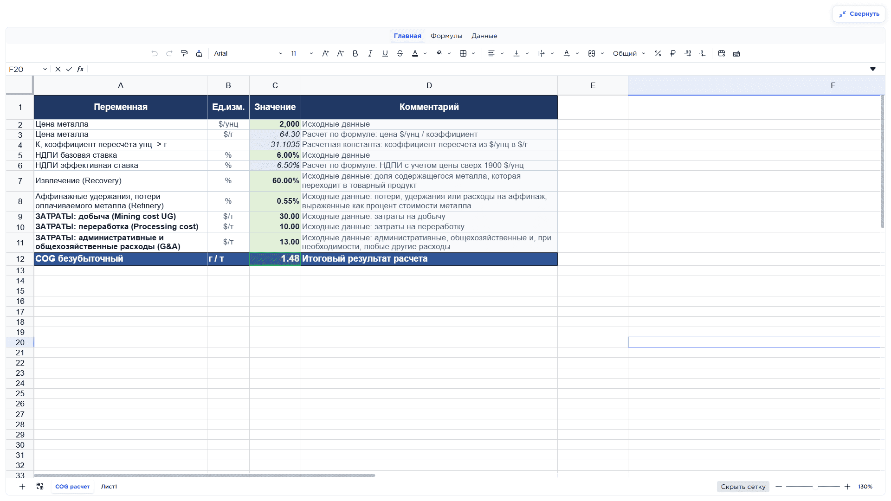The height and width of the screenshot is (501, 891).
Task: Click increase decimal places icon
Action: pyautogui.click(x=688, y=53)
